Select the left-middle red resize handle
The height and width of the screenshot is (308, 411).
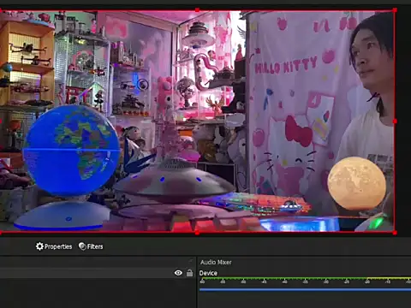(1, 121)
